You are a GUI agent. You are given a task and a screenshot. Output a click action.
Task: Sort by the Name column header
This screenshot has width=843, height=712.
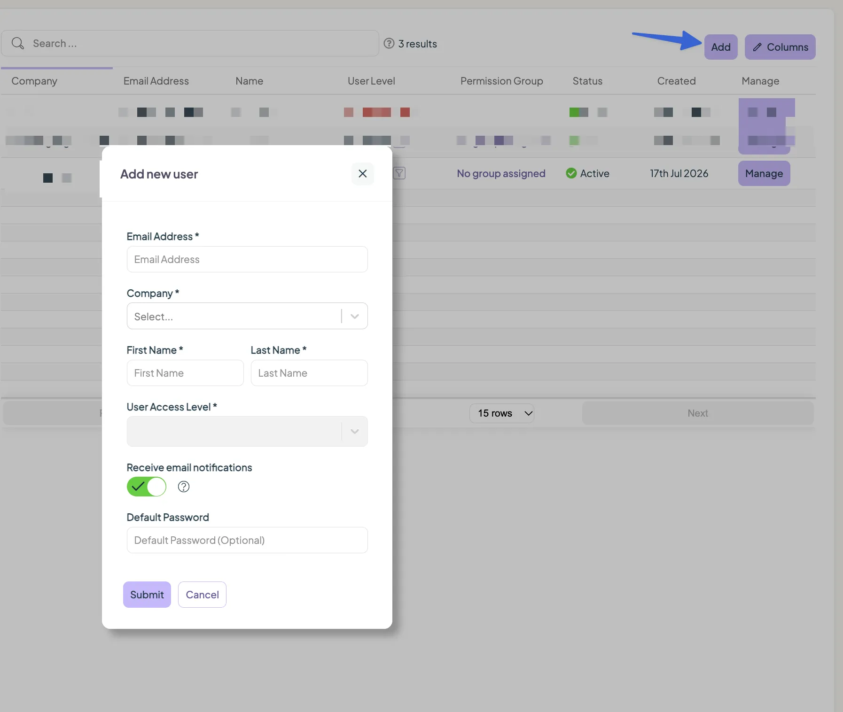tap(249, 81)
